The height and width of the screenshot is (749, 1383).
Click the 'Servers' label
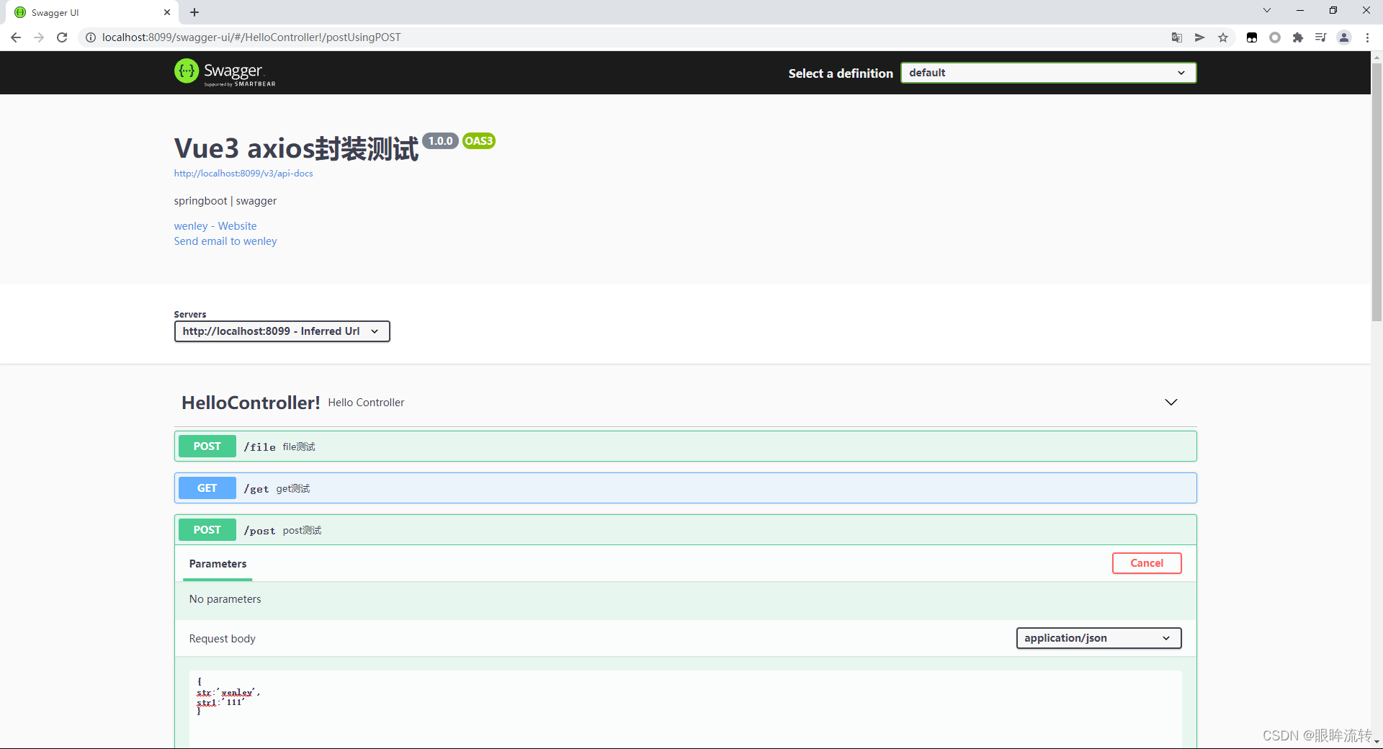pos(190,315)
